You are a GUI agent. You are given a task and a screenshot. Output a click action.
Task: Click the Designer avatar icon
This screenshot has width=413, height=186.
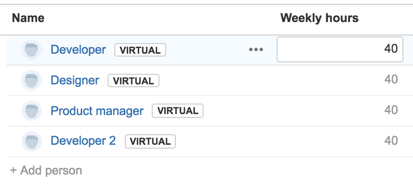coord(32,80)
